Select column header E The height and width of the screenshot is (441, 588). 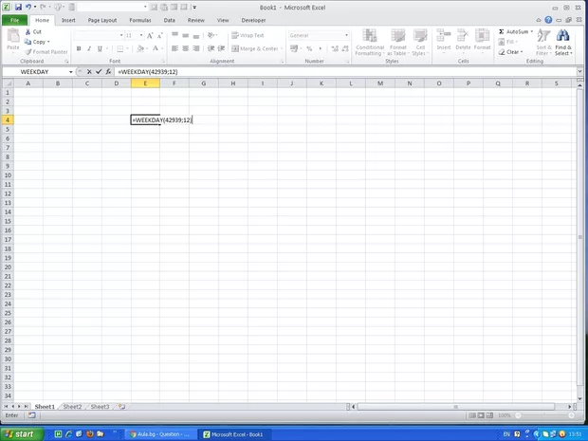click(145, 83)
